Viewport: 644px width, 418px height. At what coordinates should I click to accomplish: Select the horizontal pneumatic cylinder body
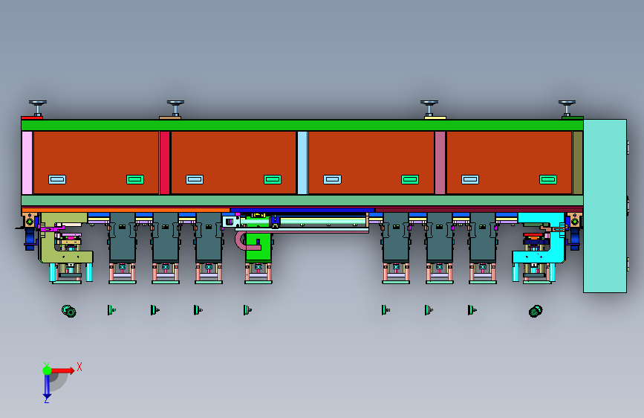322,222
